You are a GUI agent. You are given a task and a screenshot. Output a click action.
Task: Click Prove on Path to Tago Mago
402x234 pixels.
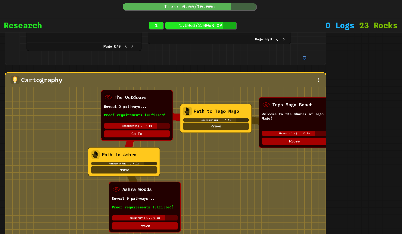(216, 126)
